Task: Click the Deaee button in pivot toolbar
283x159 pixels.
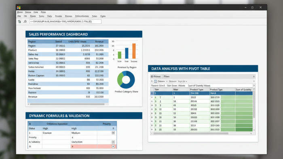Action: pos(161,82)
